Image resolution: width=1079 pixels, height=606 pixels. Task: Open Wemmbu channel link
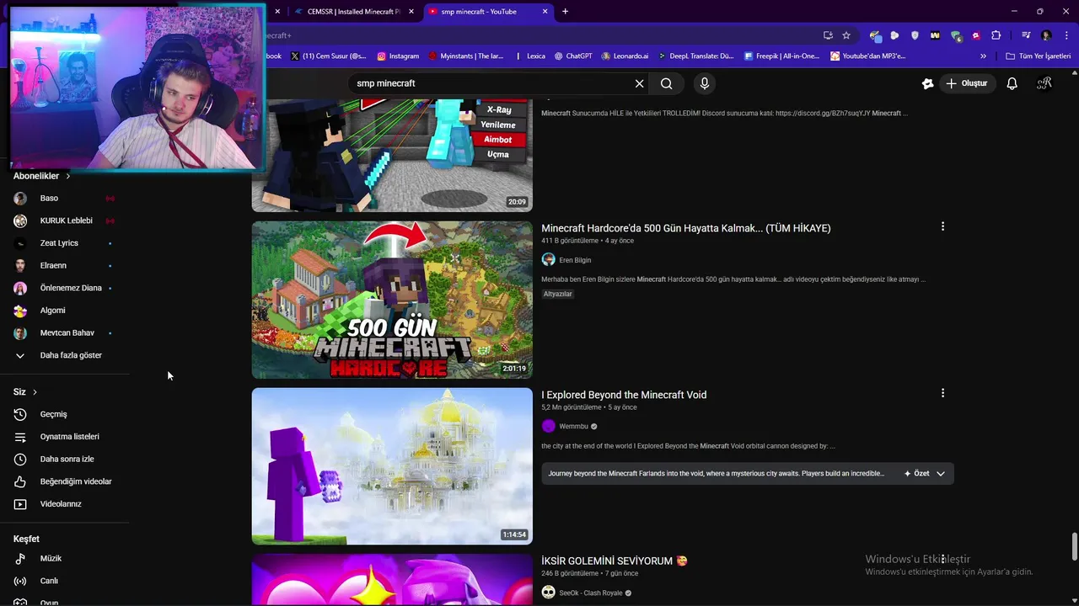[573, 427]
